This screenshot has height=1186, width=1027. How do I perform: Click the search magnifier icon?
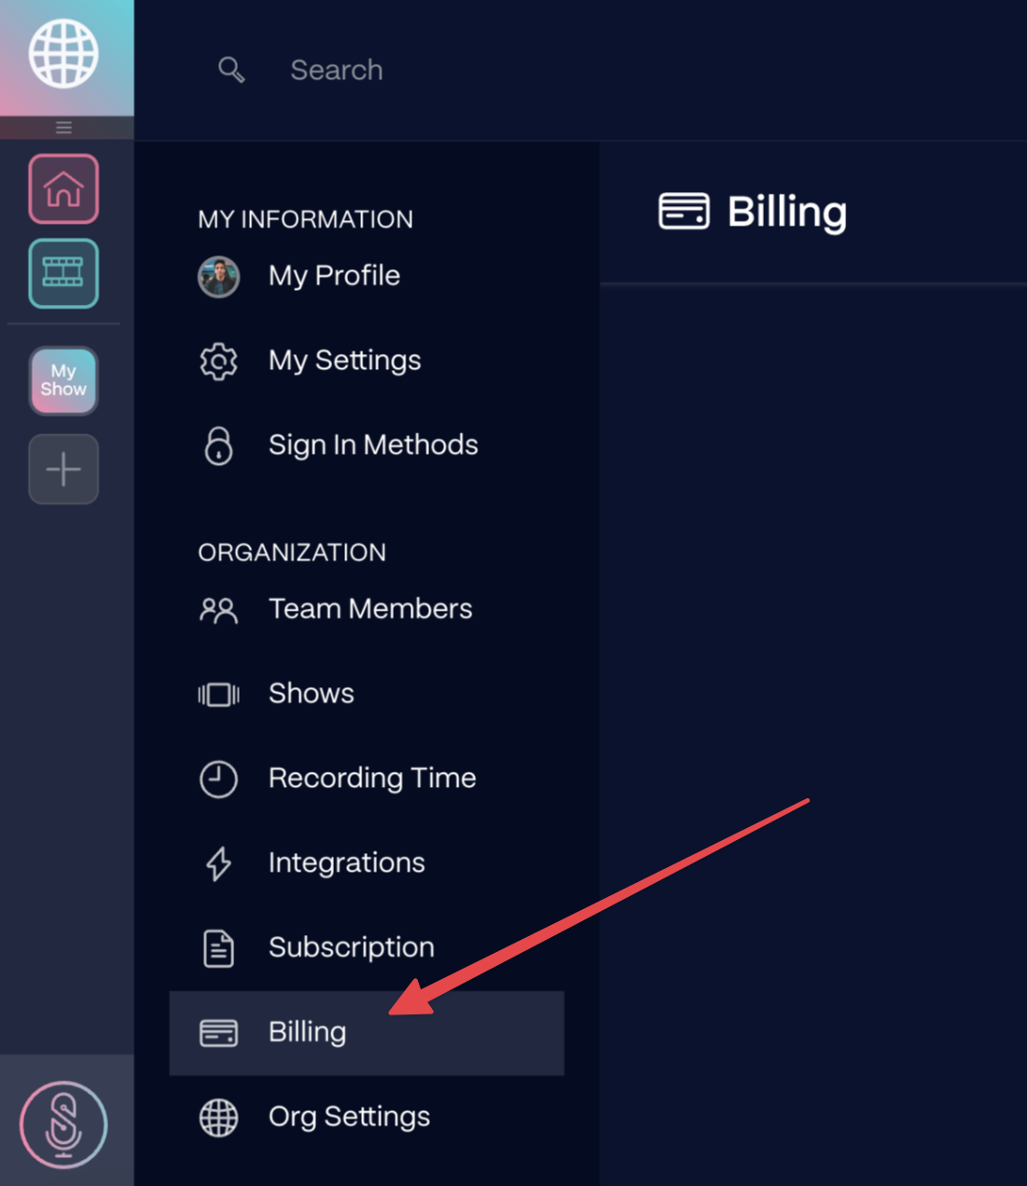tap(231, 70)
